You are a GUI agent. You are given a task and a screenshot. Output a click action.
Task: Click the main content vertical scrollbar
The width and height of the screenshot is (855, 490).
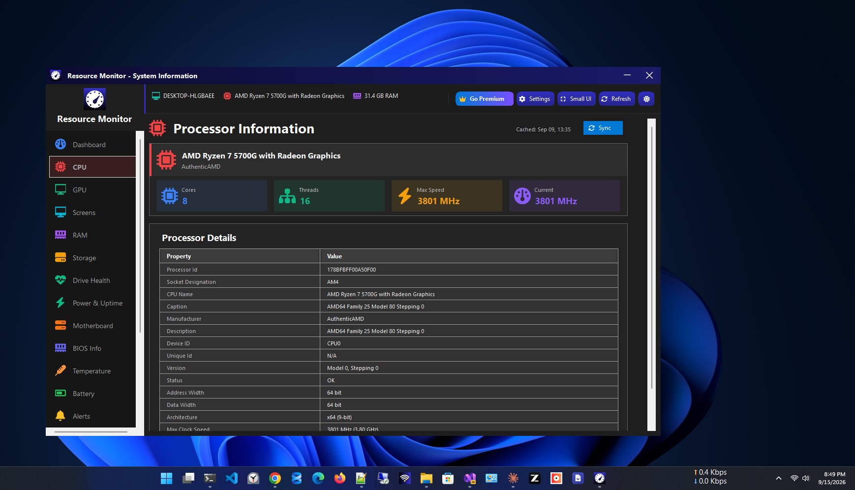[651, 275]
